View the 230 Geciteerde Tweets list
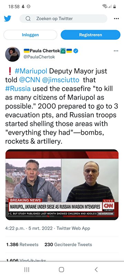Screen dimensions: 124x277 (x=68, y=244)
